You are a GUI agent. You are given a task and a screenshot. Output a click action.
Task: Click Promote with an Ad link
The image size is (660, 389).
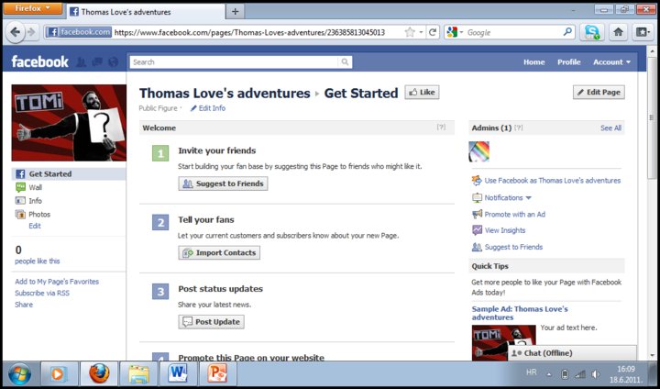(x=514, y=214)
